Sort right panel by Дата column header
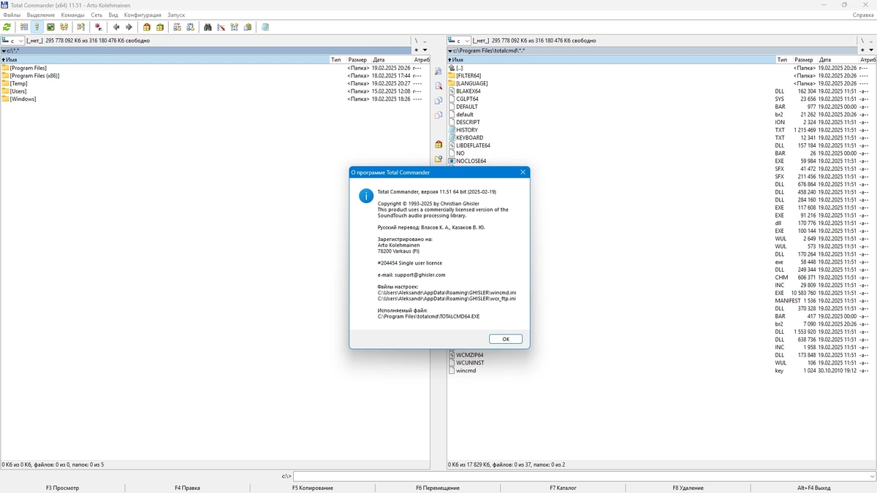Screen dimensions: 877x493 click(x=838, y=60)
